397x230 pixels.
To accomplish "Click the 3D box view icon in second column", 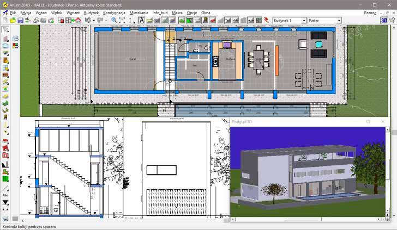I will (15, 39).
